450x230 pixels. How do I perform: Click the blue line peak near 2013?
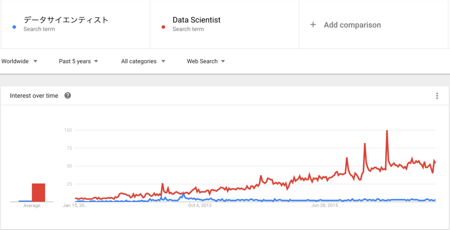click(183, 194)
